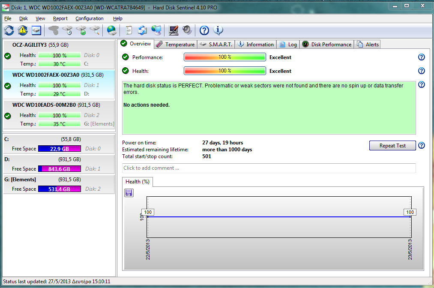Open the Help menu
Viewport: 434px width, 288px height.
(118, 18)
